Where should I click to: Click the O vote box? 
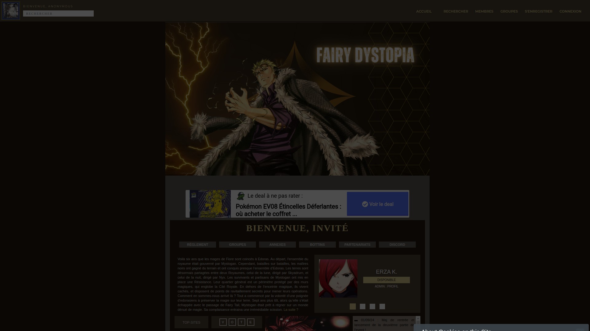point(232,322)
